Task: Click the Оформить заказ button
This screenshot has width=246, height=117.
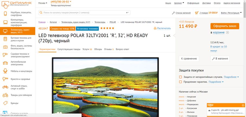Action: pyautogui.click(x=225, y=26)
